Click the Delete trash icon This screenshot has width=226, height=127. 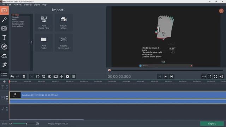(24, 77)
